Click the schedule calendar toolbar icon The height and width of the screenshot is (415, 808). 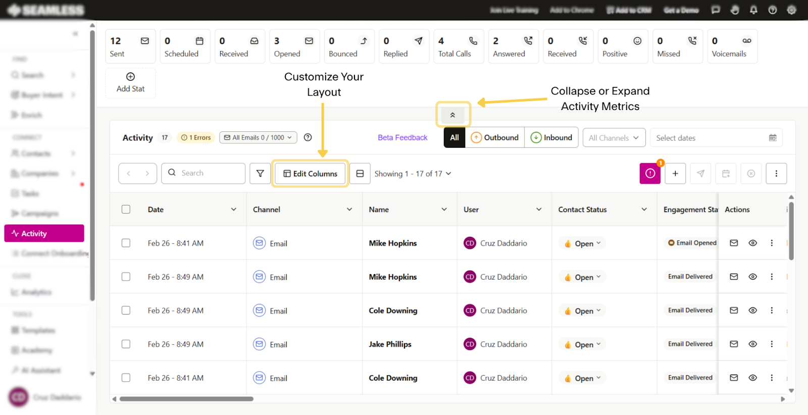click(726, 173)
